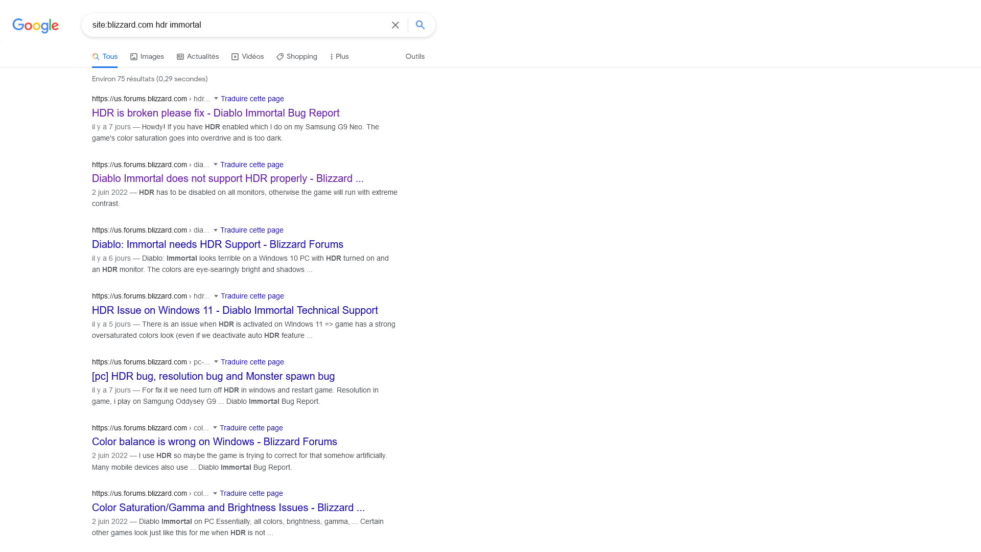
Task: Expand dropdown arrow for '[pc] HDR bug' result
Action: point(216,362)
